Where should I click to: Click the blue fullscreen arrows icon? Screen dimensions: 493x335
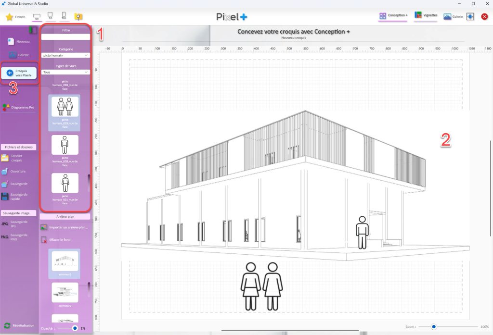[470, 16]
